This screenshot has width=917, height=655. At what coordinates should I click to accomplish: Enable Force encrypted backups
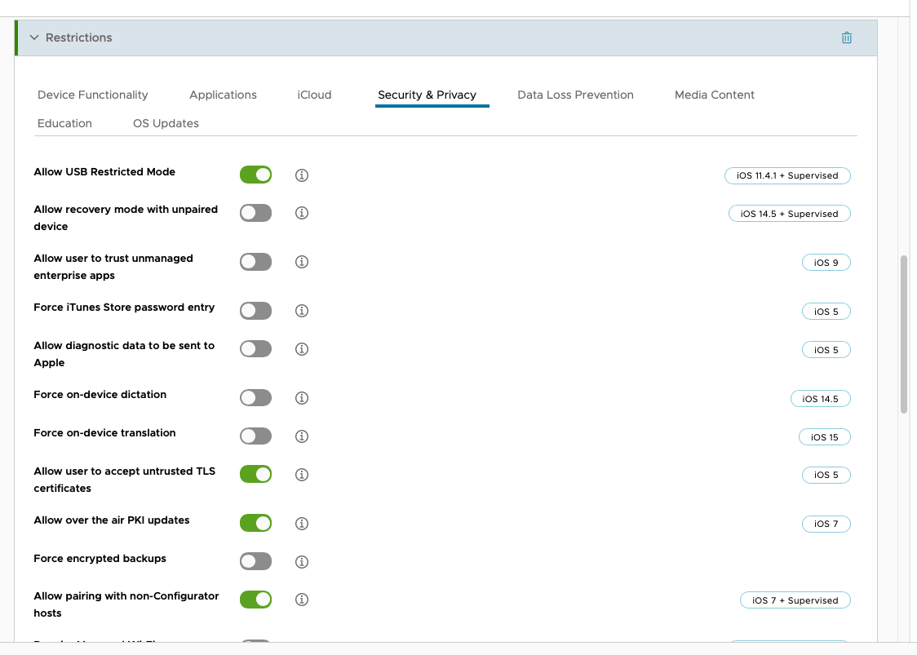coord(255,561)
